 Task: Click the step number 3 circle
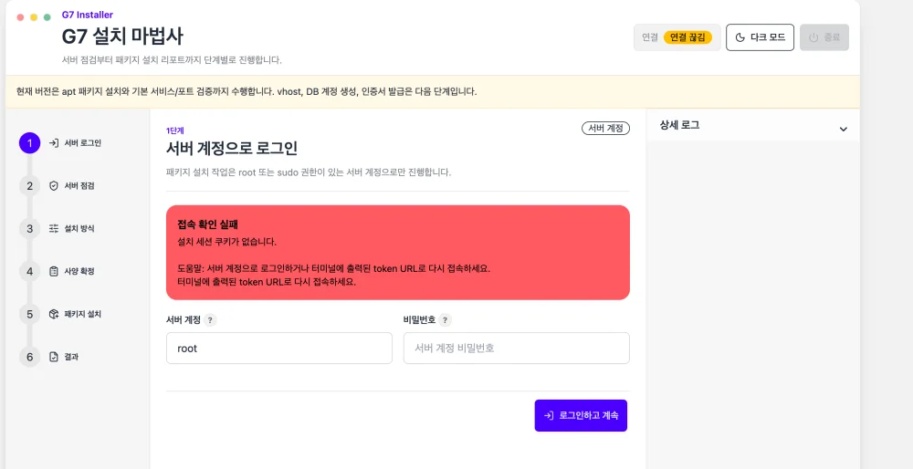[30, 228]
